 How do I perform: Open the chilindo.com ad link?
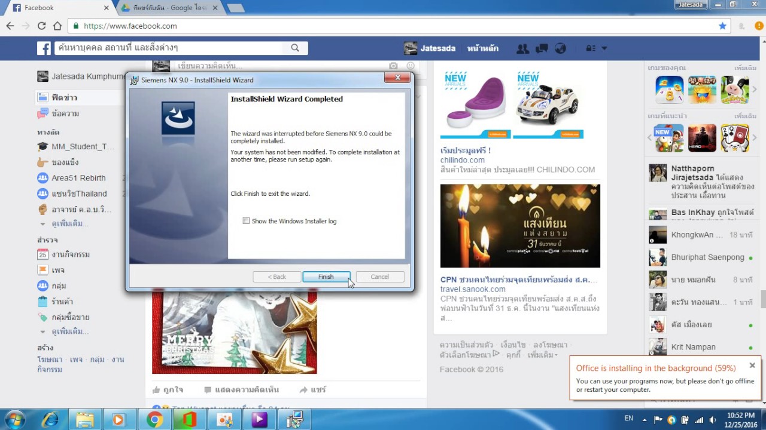pos(463,160)
